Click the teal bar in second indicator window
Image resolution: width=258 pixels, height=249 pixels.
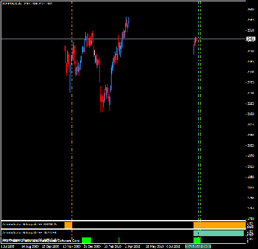tap(219, 233)
